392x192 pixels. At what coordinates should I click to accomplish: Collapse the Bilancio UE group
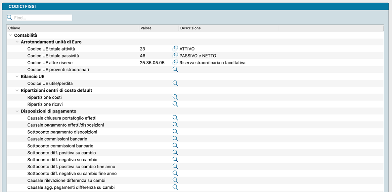click(x=17, y=77)
